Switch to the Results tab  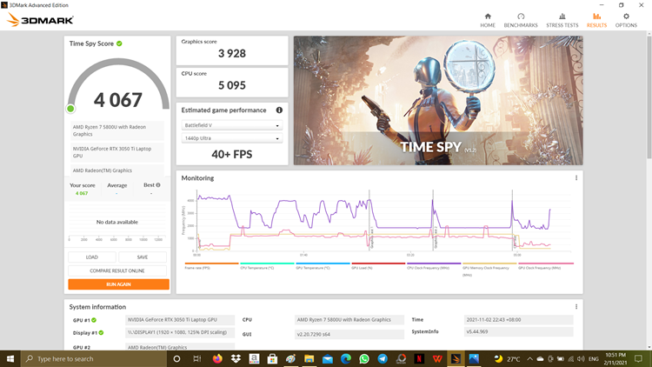tap(596, 20)
